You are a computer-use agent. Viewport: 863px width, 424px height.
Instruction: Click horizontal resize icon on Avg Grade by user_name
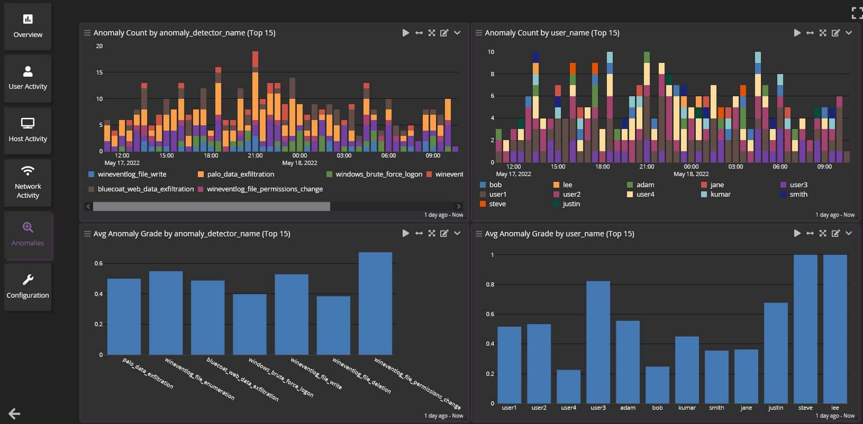(810, 234)
